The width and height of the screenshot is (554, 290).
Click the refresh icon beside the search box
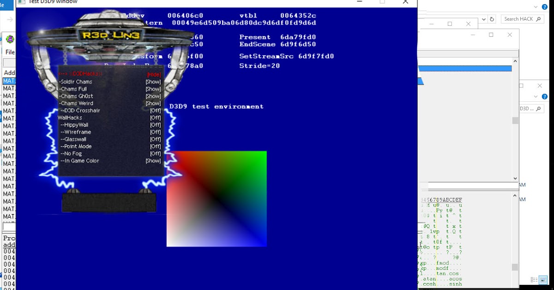click(x=492, y=19)
